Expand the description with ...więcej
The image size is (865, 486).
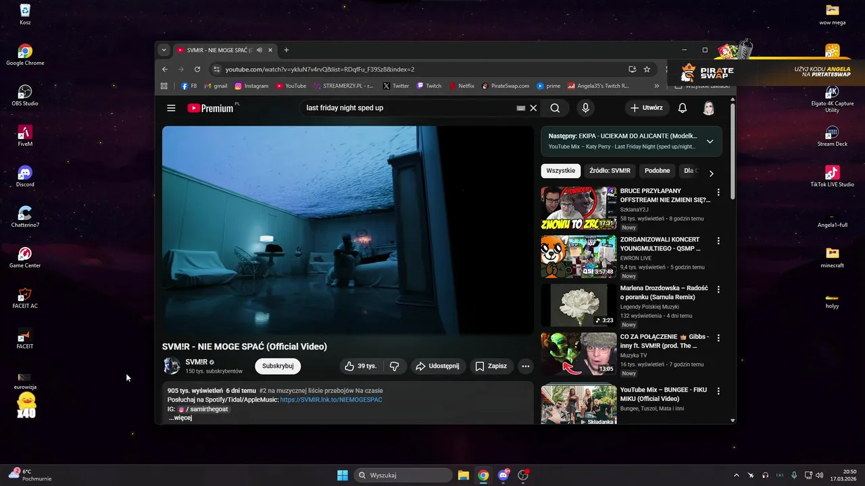[180, 418]
